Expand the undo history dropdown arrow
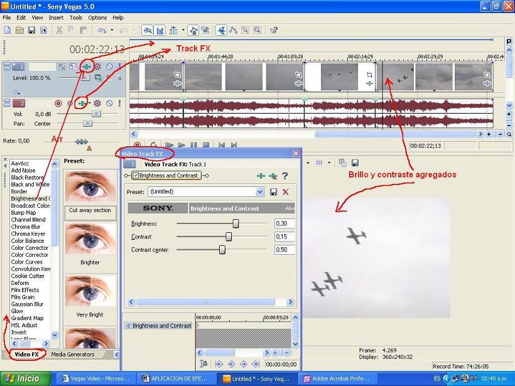 coord(112,30)
